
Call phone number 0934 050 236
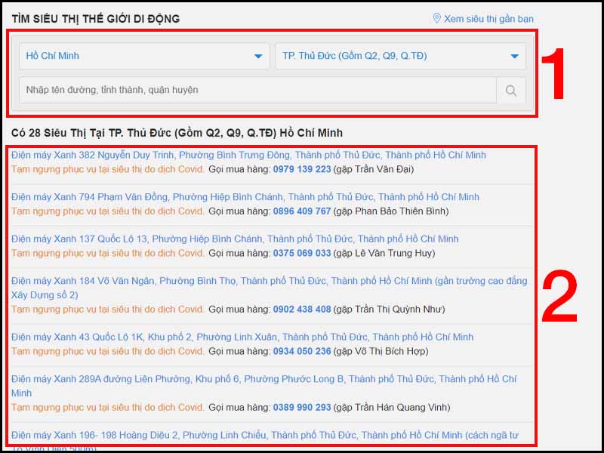pos(302,351)
